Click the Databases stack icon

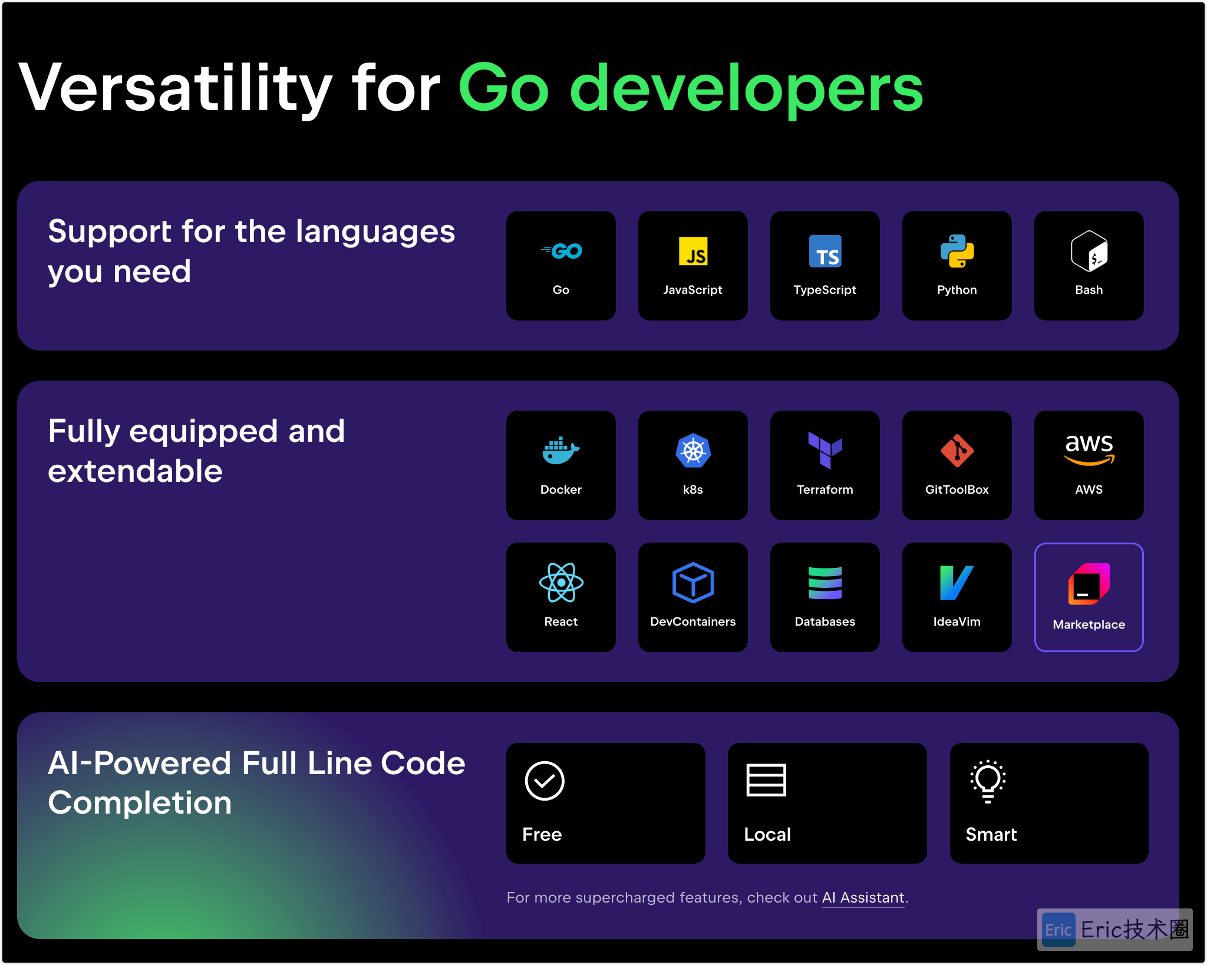click(x=825, y=583)
